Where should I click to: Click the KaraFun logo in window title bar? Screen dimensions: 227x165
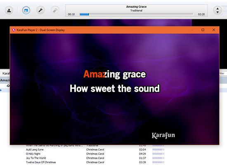(x=14, y=30)
